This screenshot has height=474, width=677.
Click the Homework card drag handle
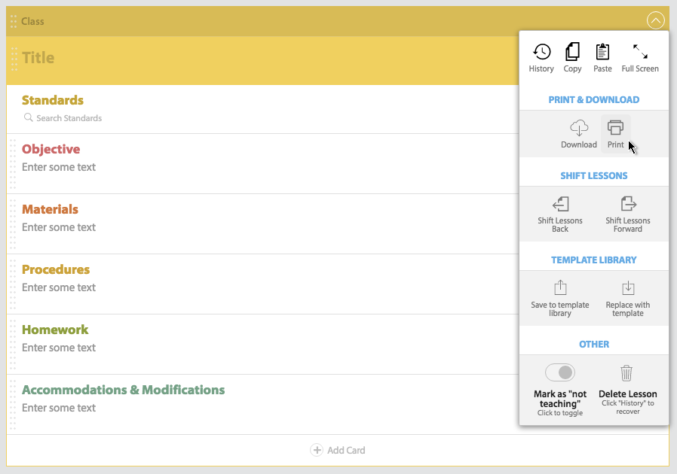coord(13,345)
